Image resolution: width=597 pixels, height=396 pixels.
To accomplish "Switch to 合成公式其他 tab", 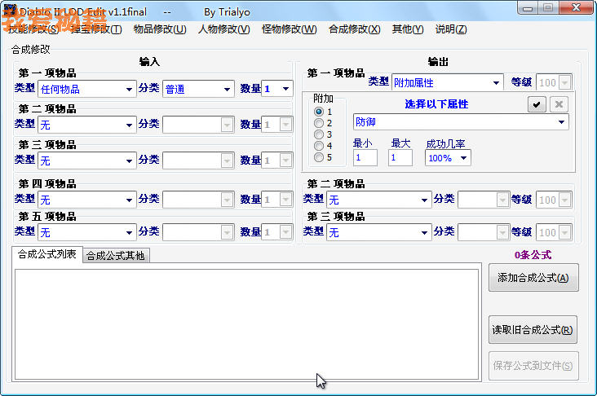I will coord(115,256).
